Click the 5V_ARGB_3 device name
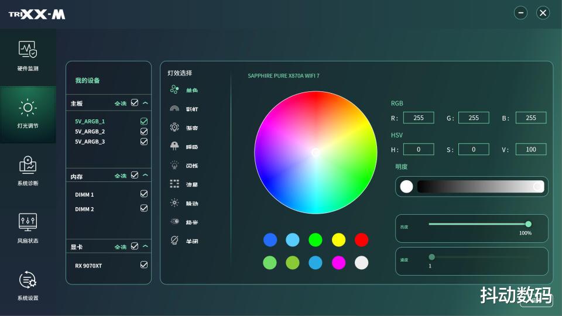 pyautogui.click(x=90, y=142)
